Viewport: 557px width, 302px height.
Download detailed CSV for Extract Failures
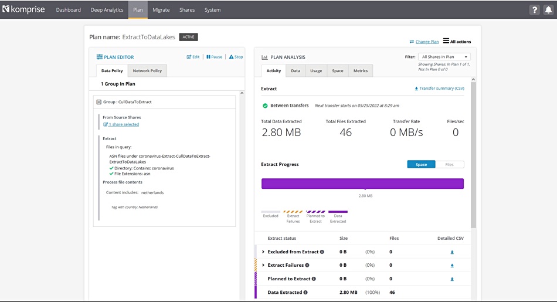pos(452,266)
